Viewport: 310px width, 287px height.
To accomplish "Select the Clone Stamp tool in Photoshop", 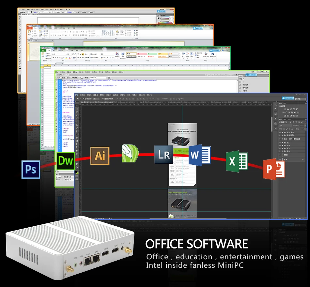I will pos(77,131).
